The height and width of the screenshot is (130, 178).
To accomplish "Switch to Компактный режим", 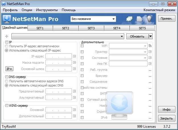I will point(159,10).
